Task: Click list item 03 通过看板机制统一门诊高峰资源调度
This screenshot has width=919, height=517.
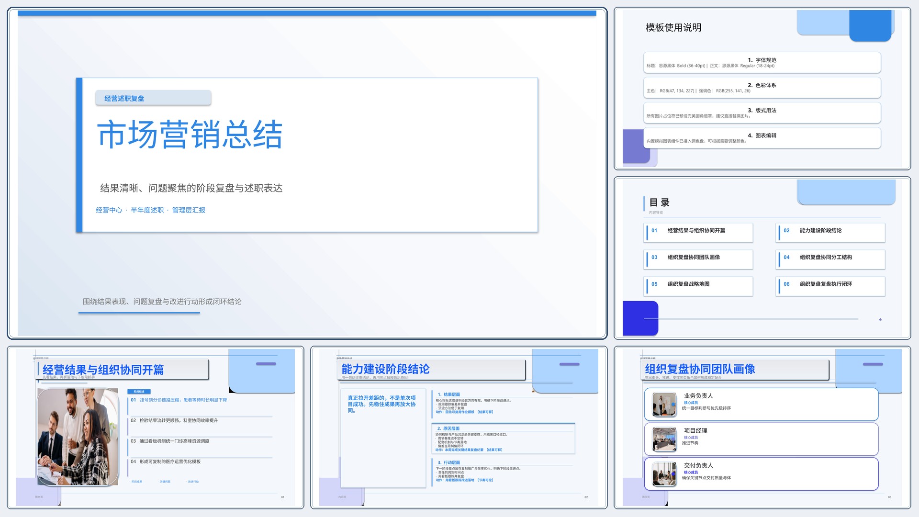Action: pos(170,441)
